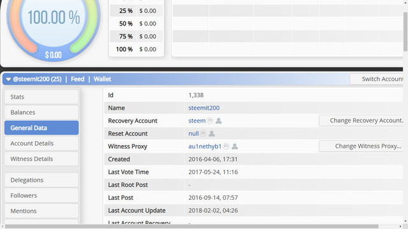
Task: Select Created date 2016-04-06, 17:31
Action: (x=213, y=159)
